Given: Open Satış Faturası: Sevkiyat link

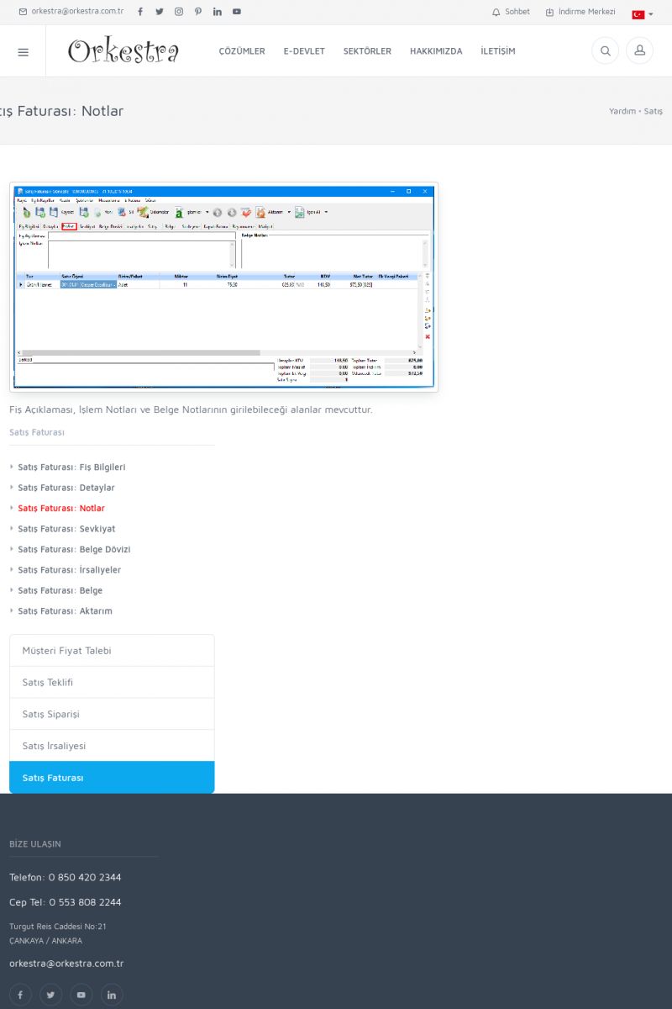Looking at the screenshot, I should pyautogui.click(x=66, y=529).
